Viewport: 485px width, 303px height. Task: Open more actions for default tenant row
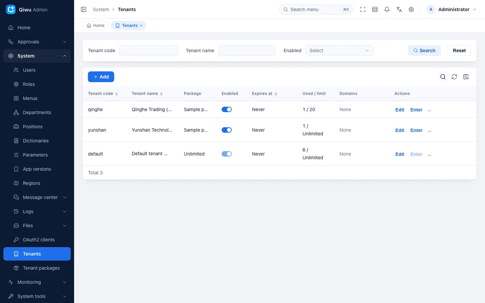[x=429, y=154]
